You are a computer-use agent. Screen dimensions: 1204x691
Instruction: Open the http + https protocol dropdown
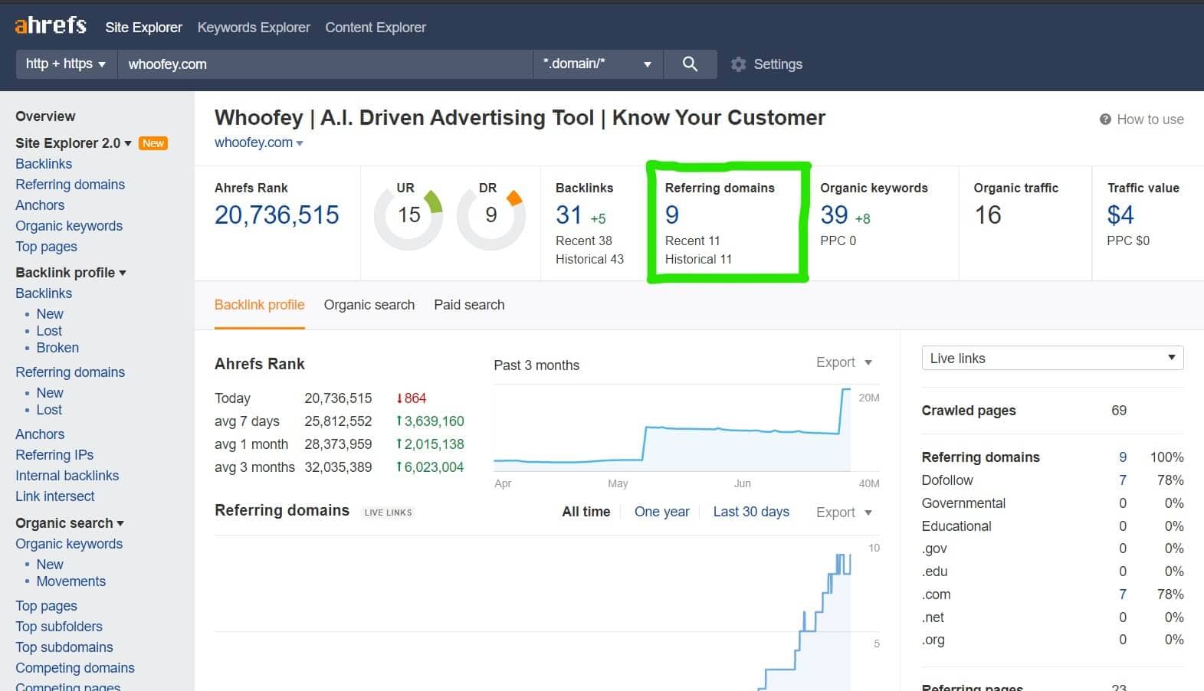(66, 64)
